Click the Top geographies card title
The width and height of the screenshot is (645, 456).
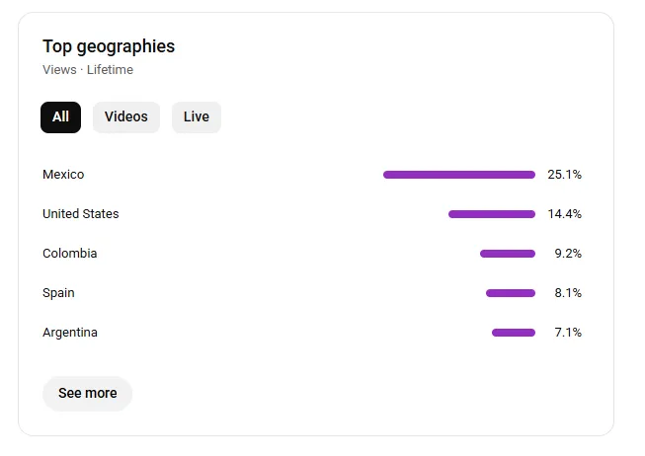[109, 46]
